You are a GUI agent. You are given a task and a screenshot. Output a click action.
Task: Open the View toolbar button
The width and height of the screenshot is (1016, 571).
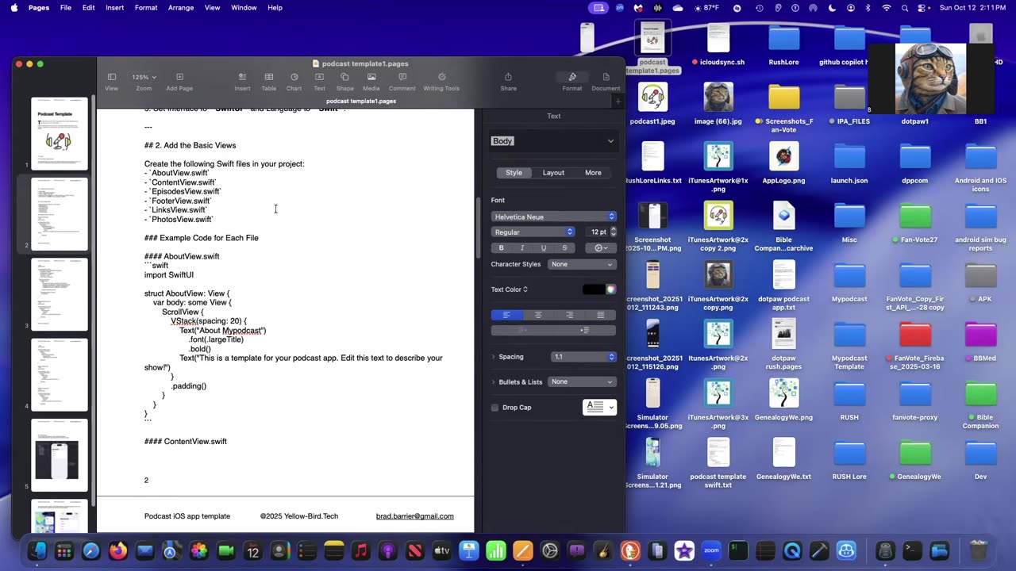coord(112,82)
